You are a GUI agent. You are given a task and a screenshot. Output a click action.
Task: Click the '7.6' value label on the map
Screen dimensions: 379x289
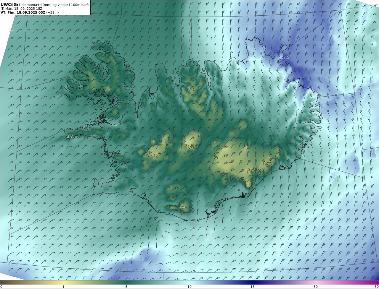click(x=11, y=31)
